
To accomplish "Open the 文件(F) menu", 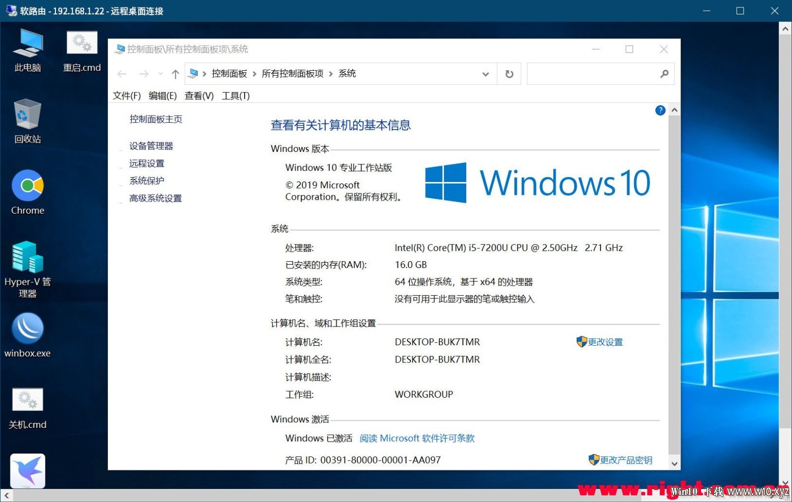I will [127, 95].
